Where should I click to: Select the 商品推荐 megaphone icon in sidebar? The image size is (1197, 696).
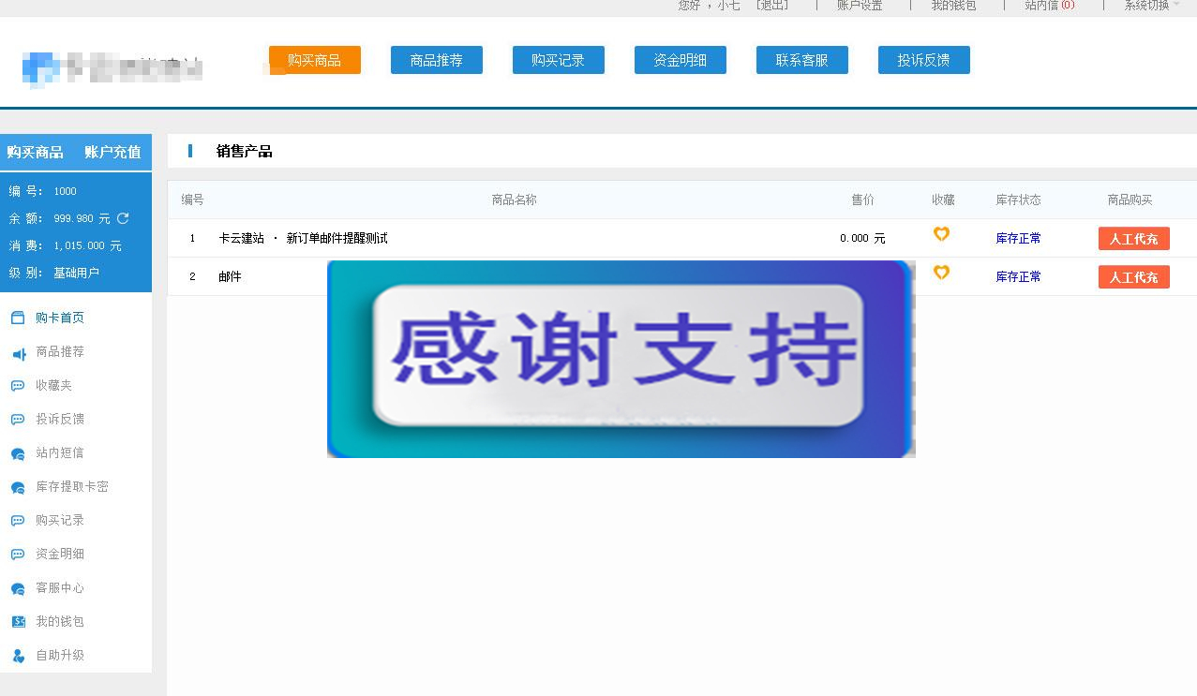(x=17, y=351)
